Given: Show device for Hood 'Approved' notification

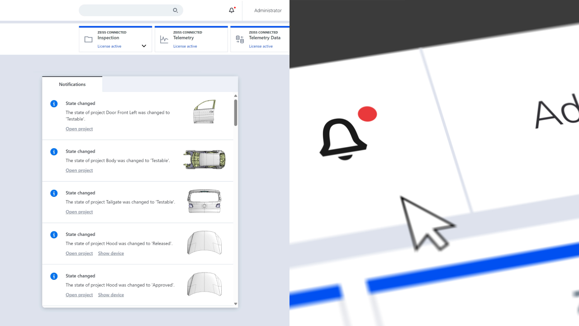Looking at the screenshot, I should 111,295.
